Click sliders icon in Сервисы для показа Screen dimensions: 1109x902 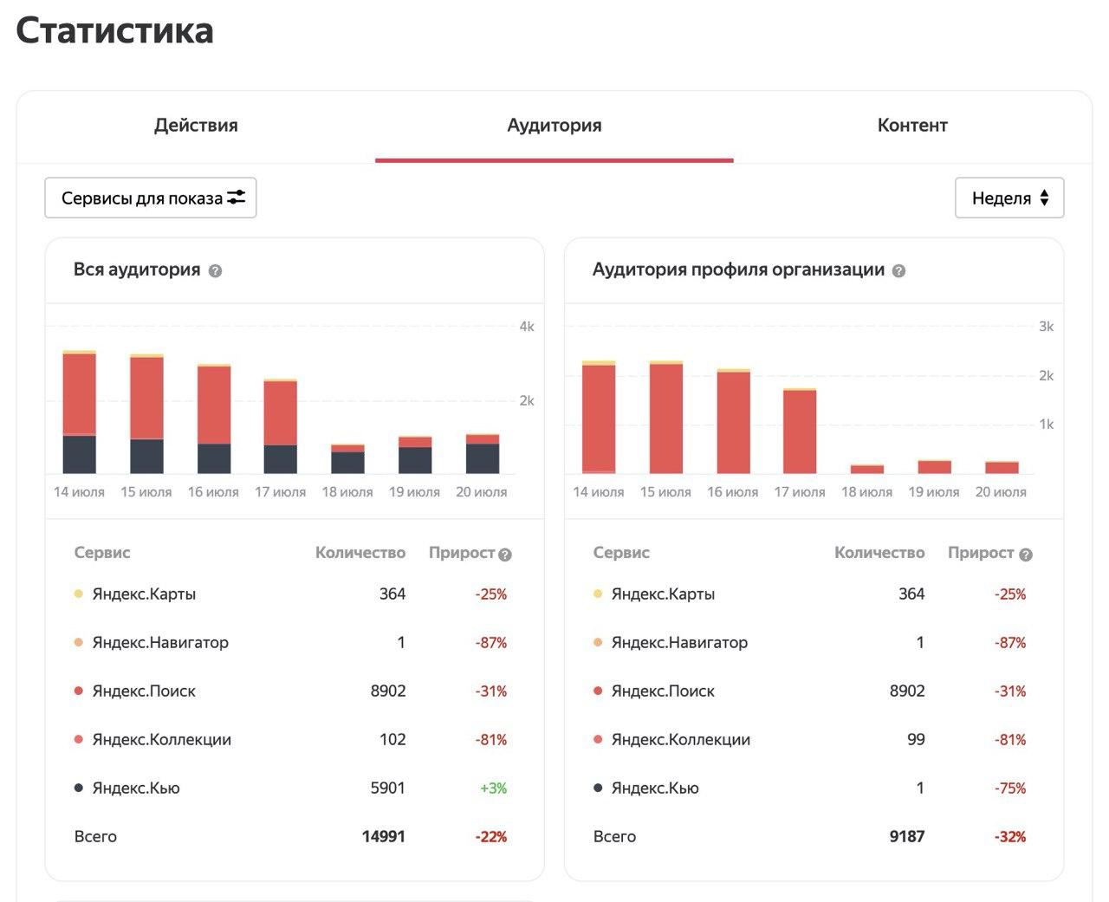[237, 198]
